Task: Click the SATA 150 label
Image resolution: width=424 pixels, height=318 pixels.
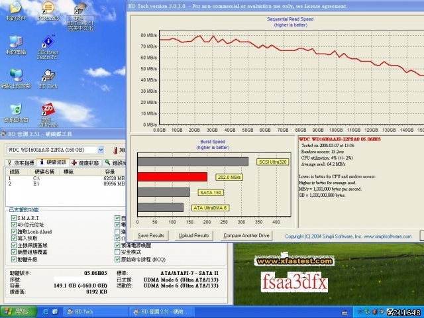Action: point(211,193)
